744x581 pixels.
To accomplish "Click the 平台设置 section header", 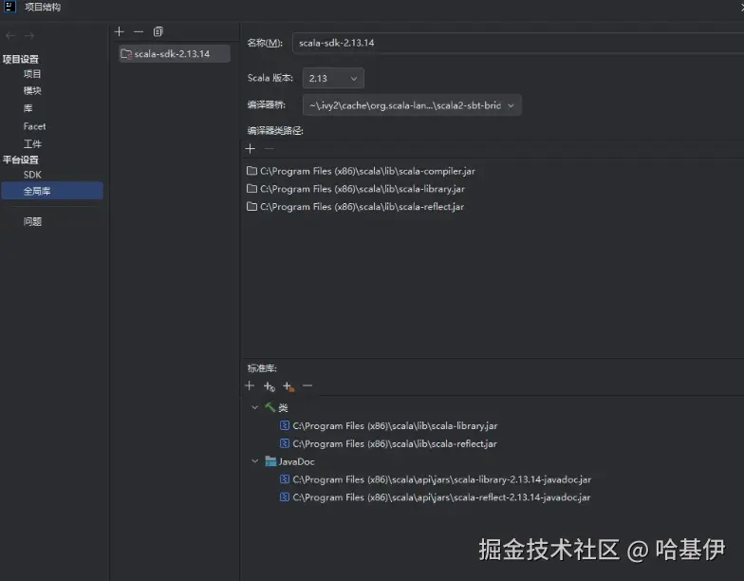I will pos(21,159).
